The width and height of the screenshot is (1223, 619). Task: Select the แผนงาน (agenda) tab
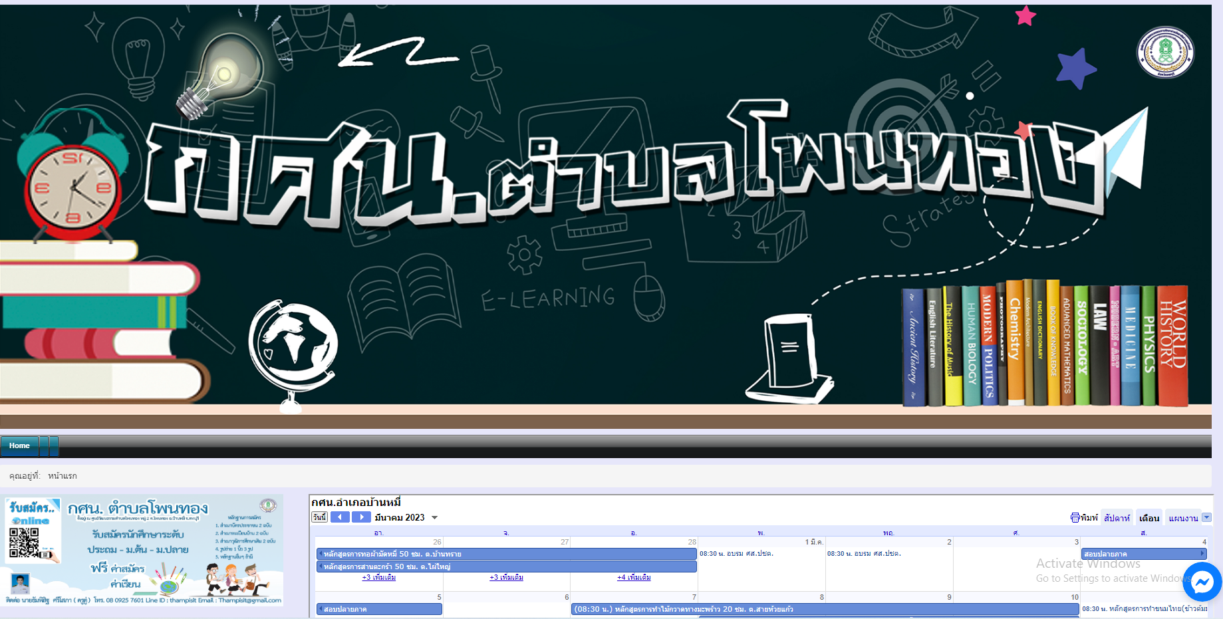click(1183, 518)
